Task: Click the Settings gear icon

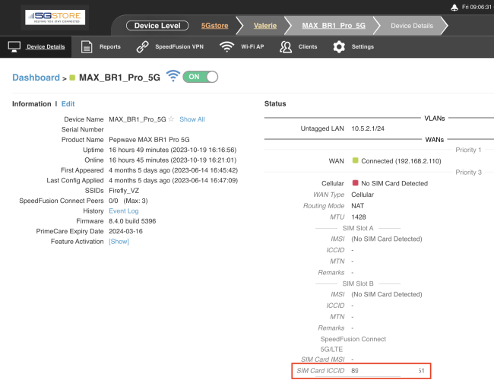Action: pyautogui.click(x=339, y=46)
